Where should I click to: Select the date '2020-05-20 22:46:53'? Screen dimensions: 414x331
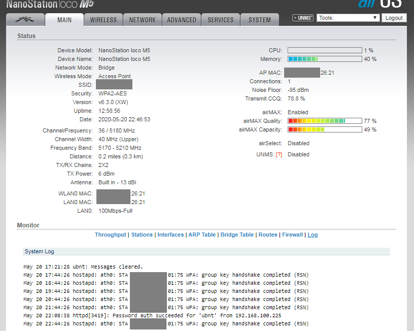pos(124,119)
